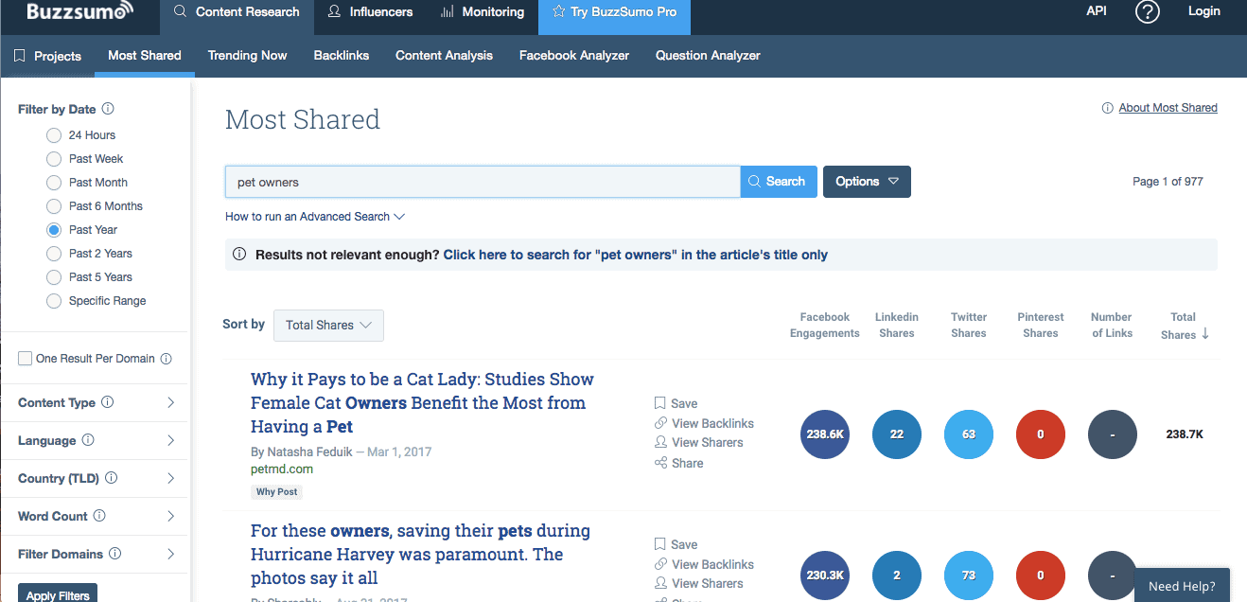
Task: Click the Apply Filters button
Action: coord(58,594)
